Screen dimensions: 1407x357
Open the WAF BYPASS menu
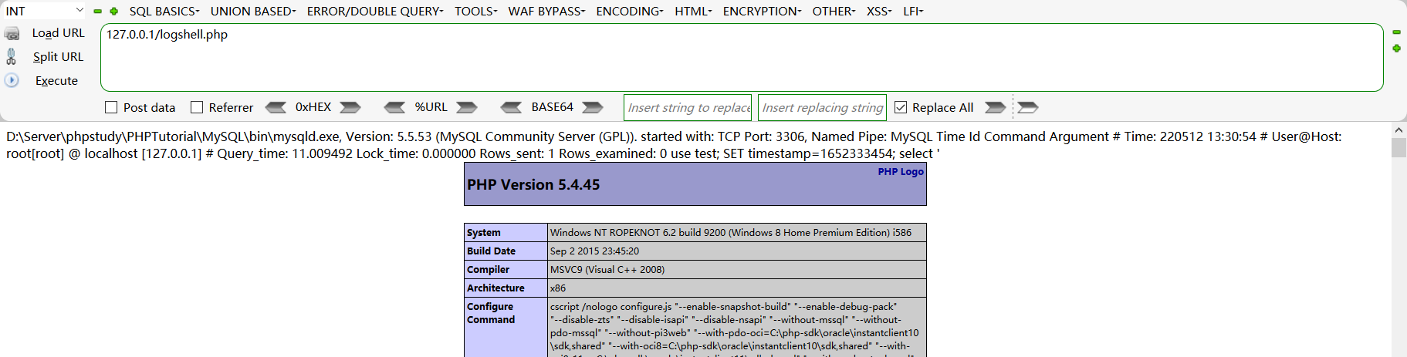[546, 11]
